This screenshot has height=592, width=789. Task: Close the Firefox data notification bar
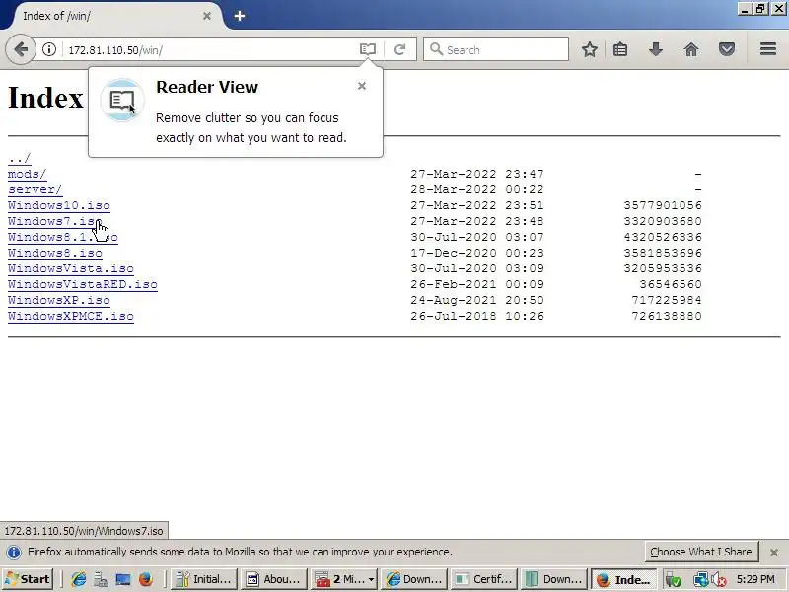point(774,553)
